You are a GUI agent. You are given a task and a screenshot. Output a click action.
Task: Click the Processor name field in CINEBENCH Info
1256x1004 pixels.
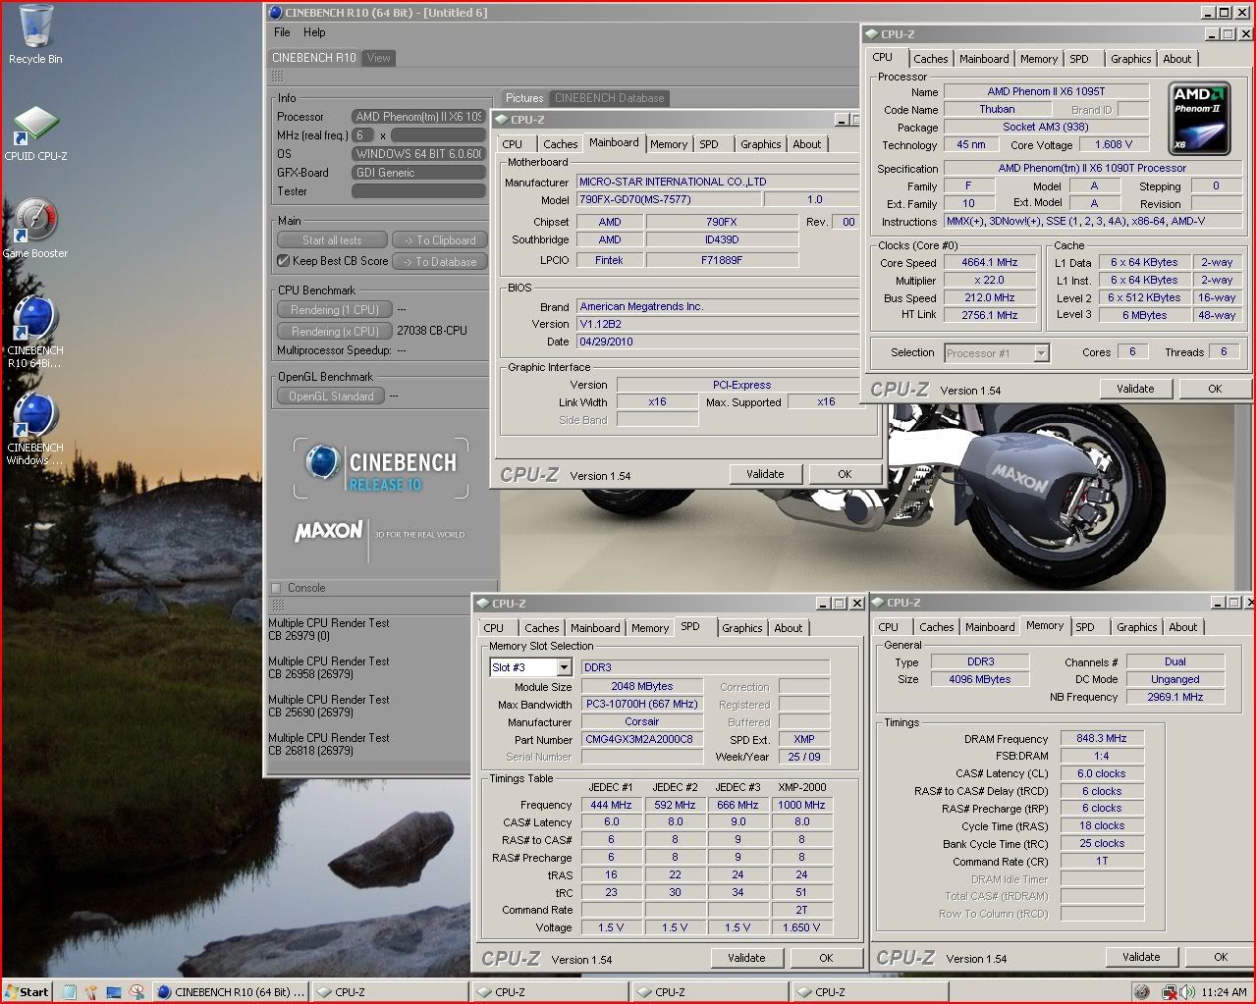coord(418,117)
